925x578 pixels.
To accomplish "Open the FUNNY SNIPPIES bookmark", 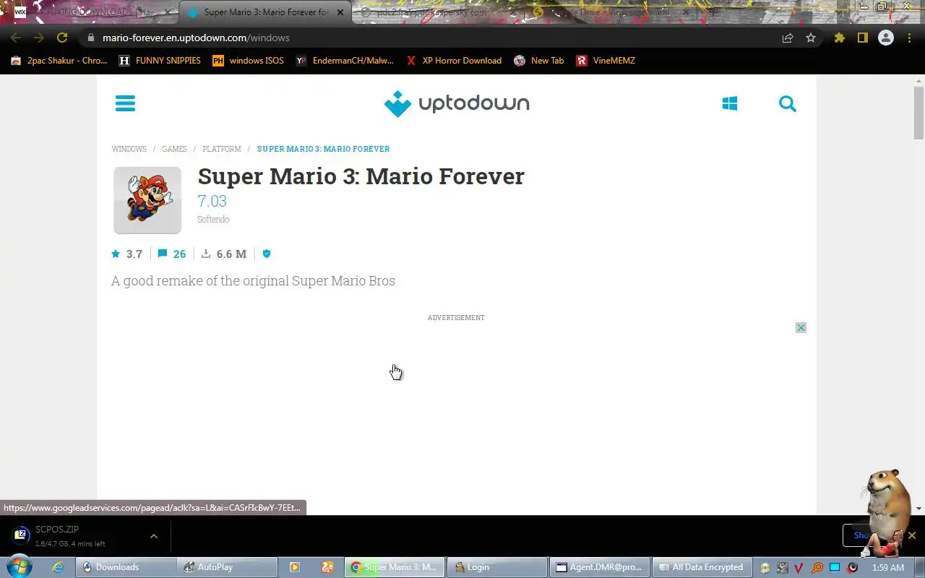I will [160, 61].
